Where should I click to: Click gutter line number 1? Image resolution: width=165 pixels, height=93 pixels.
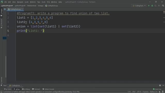tap(8, 13)
